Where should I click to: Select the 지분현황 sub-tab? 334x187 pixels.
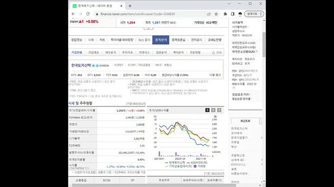coord(195,52)
